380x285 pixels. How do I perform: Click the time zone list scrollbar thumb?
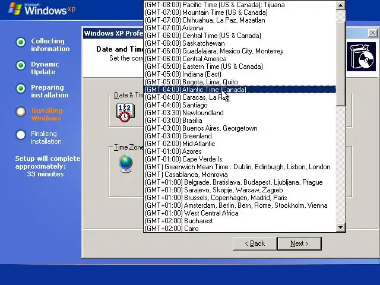(x=340, y=64)
